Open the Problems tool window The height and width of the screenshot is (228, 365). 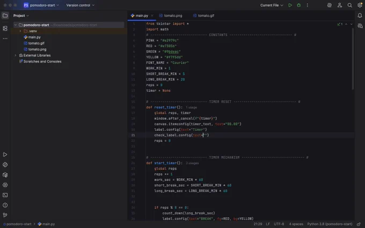click(x=5, y=205)
